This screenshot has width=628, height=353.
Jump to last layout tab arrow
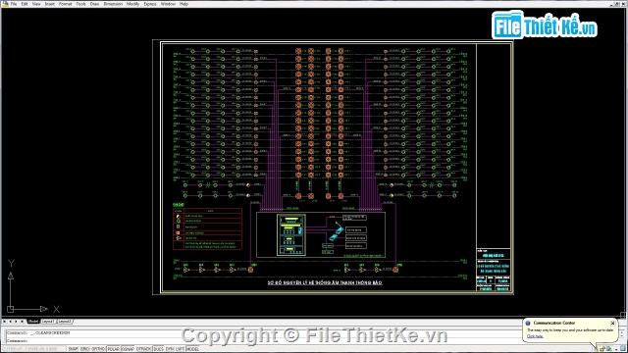[x=22, y=322]
